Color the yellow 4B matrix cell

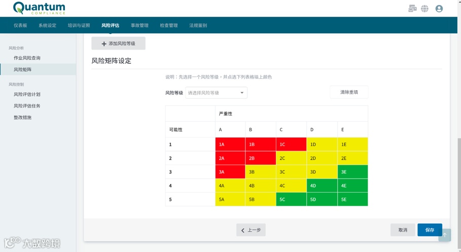click(261, 186)
